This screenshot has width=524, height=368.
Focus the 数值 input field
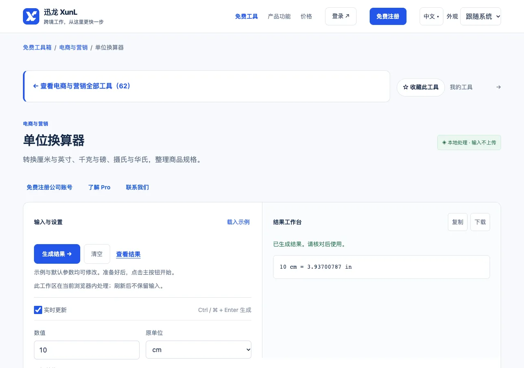click(87, 350)
